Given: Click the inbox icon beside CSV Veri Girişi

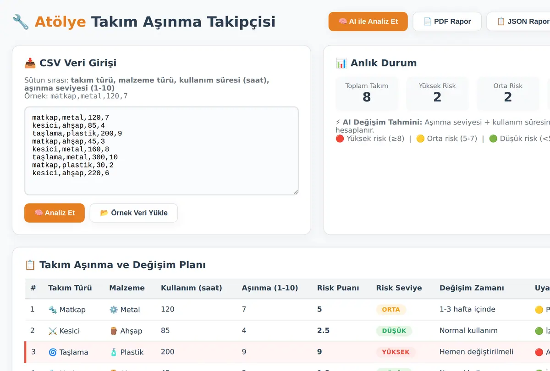Looking at the screenshot, I should tap(30, 63).
